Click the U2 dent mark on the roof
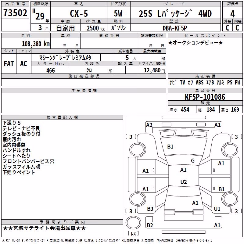This screenshot has height=244, width=244. 184,182
